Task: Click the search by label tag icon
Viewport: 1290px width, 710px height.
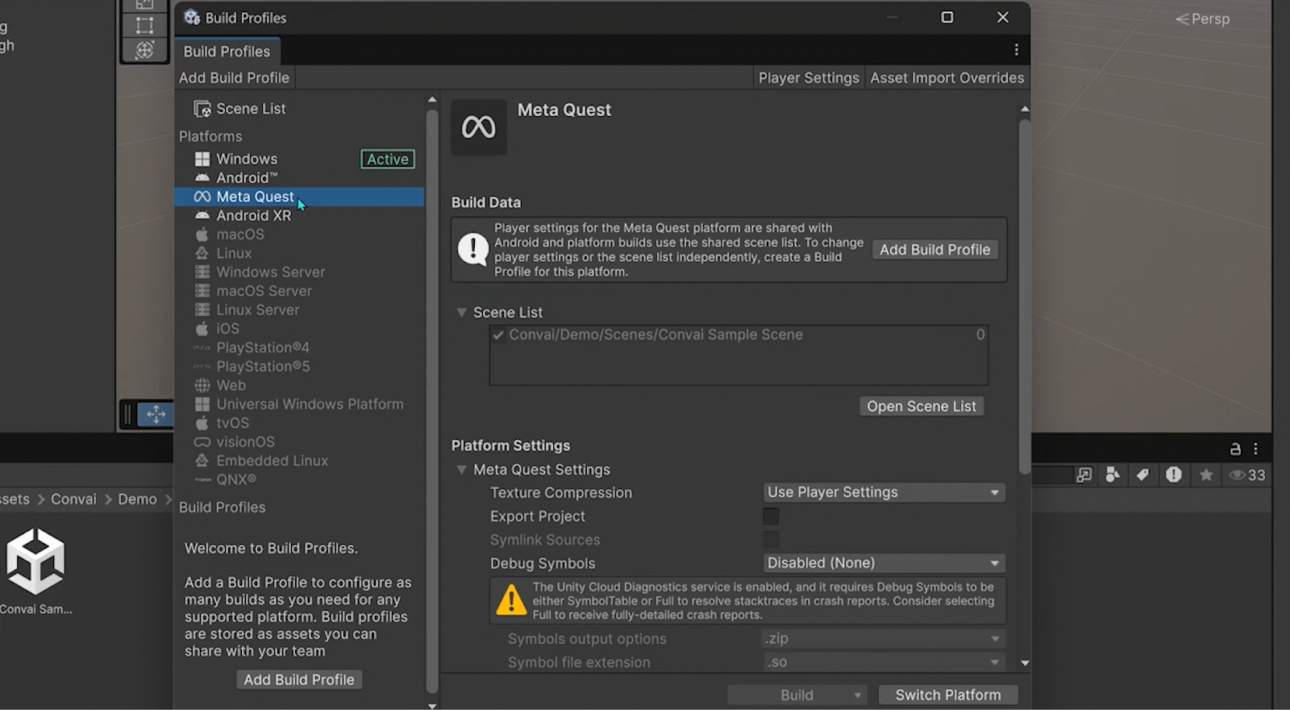Action: (x=1142, y=475)
